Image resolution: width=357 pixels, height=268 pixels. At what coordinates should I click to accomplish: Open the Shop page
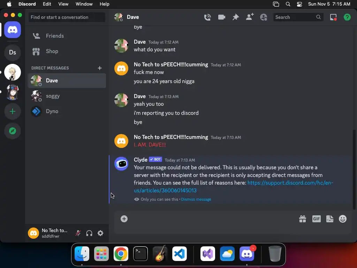67,51
